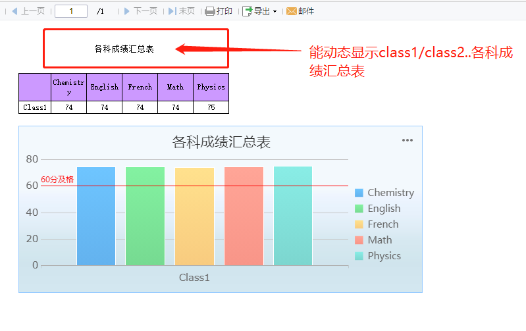This screenshot has height=331, width=526.
Task: Click the chart title 各科成绩汇总表
Action: coord(221,142)
